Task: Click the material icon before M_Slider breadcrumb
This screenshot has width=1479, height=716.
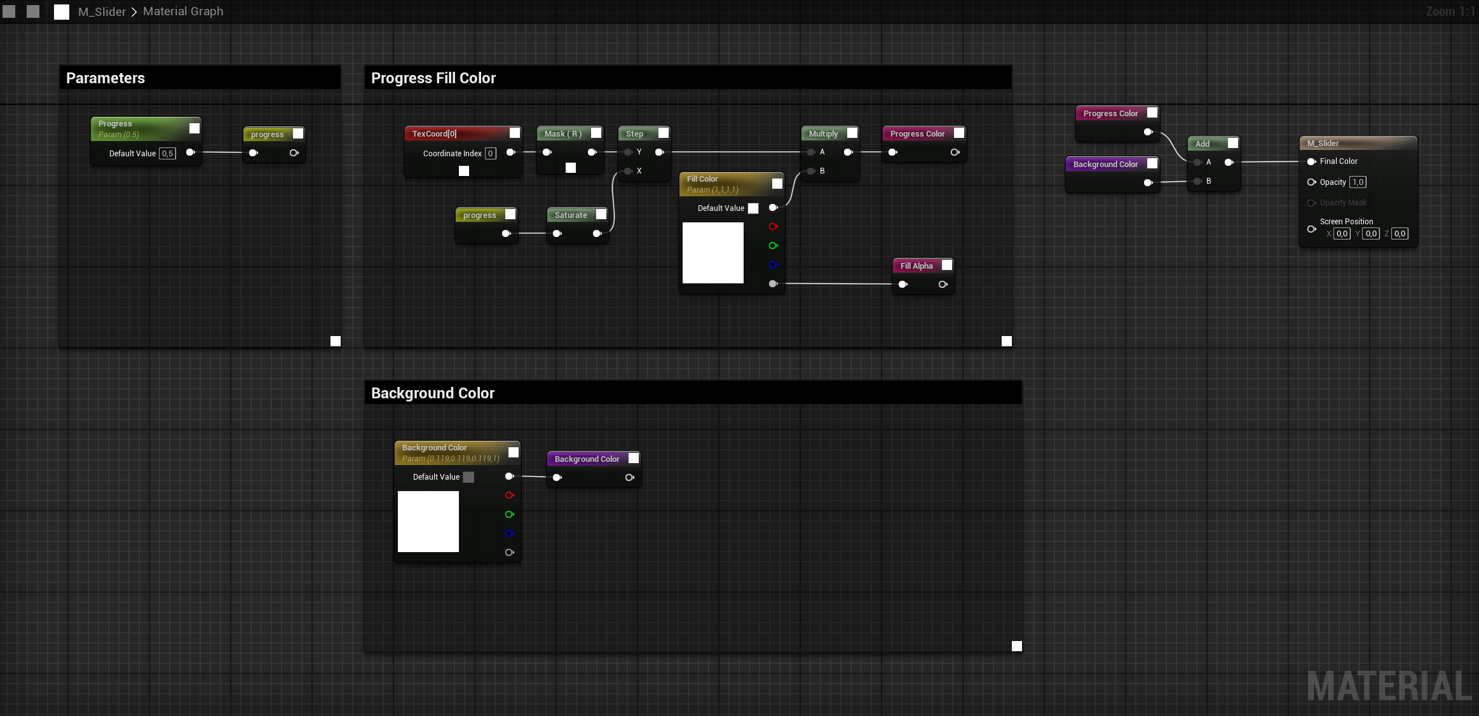Action: (62, 12)
